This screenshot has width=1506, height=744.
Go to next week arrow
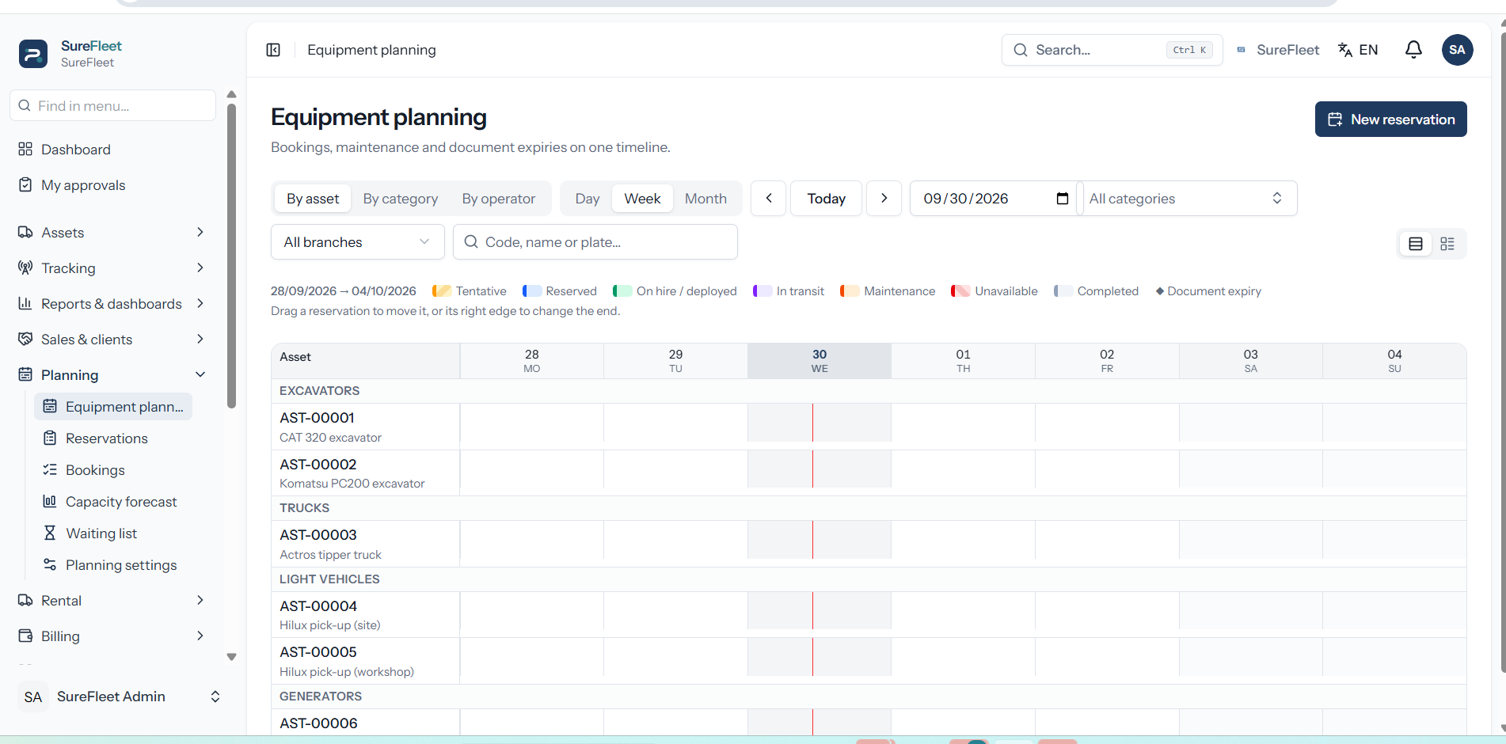884,199
